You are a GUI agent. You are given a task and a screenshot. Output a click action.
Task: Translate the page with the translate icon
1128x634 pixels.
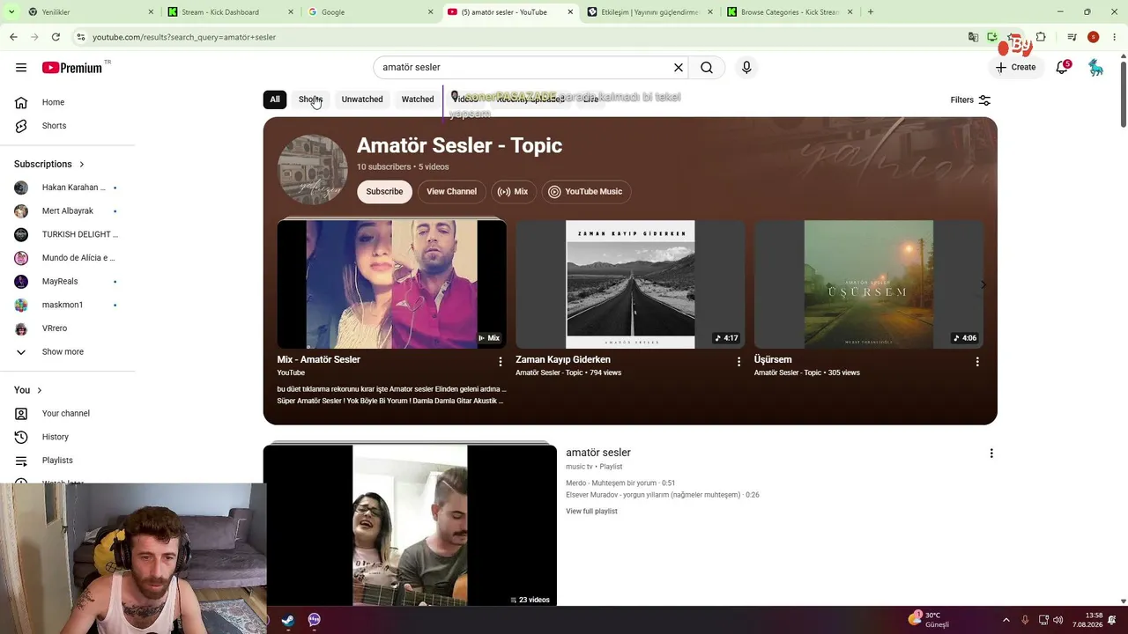click(973, 37)
